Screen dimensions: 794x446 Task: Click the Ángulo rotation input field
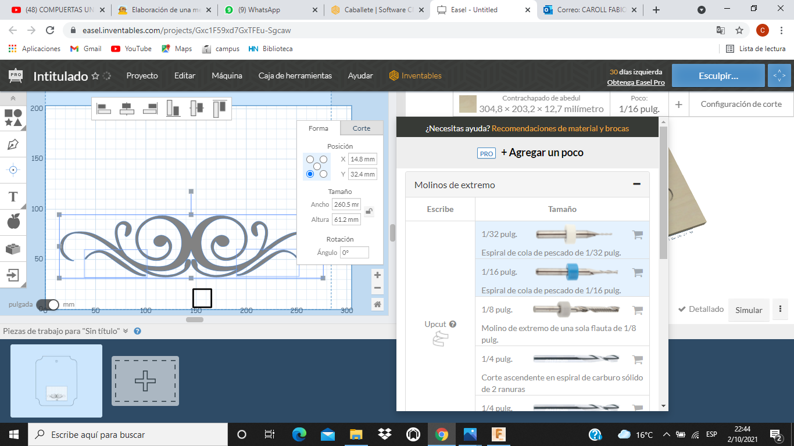(x=355, y=253)
